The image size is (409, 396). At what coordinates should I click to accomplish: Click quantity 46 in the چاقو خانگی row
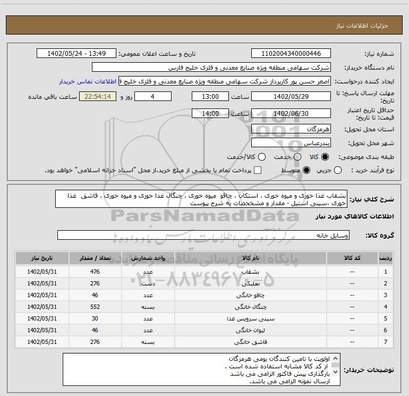click(95, 295)
